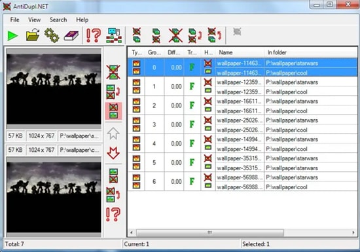Open help via the purple book icon
The image size is (360, 252).
pyautogui.click(x=71, y=35)
